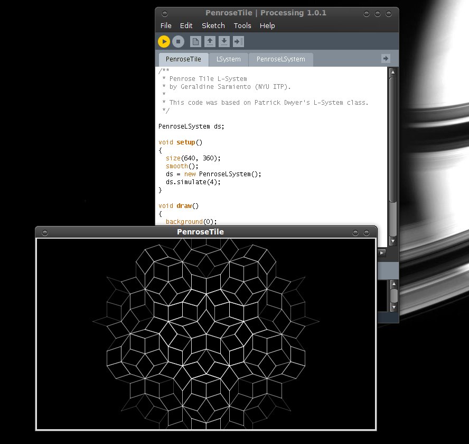Click the horizontal scrollbar right arrow in editor
Image resolution: width=469 pixels, height=444 pixels.
click(x=382, y=253)
